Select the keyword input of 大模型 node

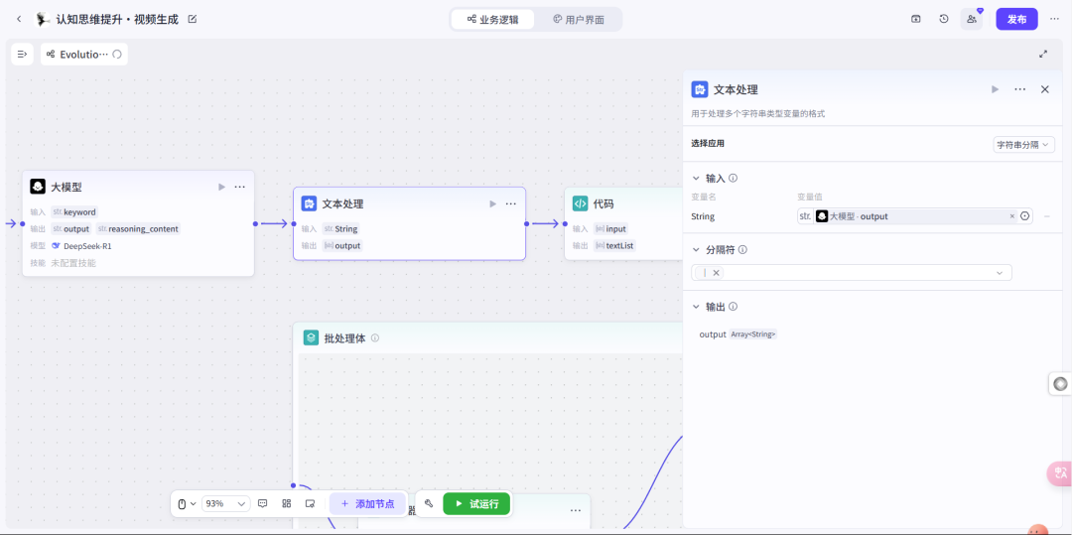[75, 211]
